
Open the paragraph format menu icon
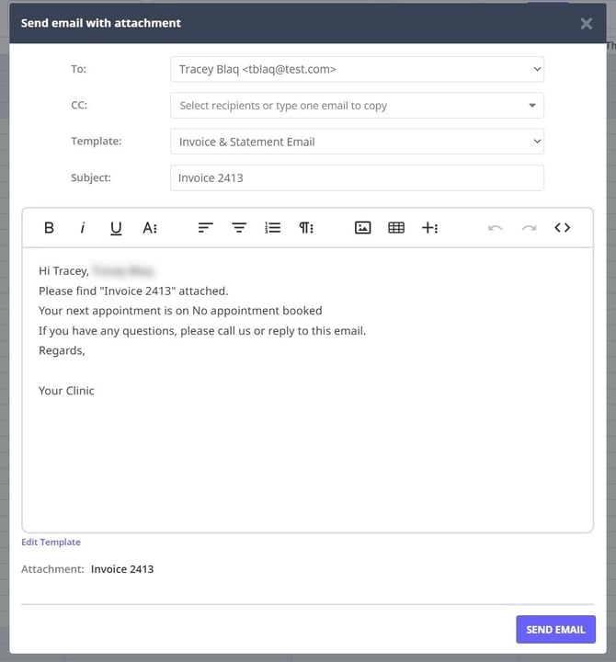[x=306, y=228]
